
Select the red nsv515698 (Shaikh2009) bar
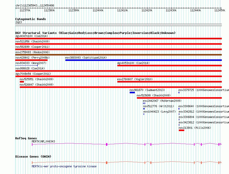click(179, 98)
